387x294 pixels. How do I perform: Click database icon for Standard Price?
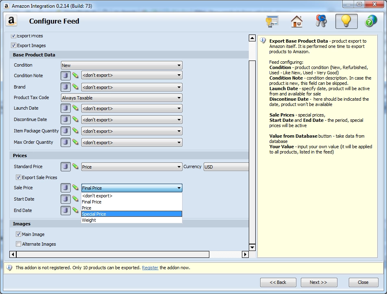[x=65, y=166]
